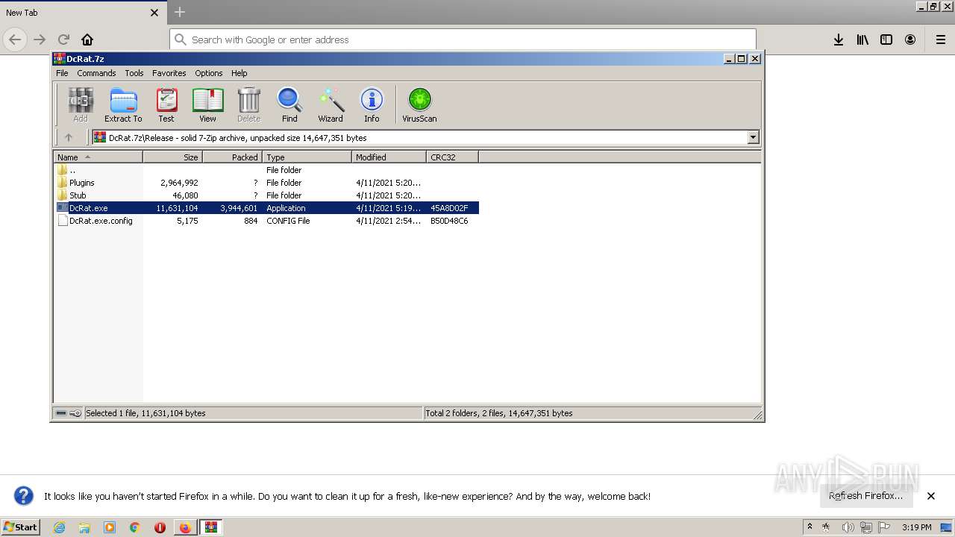Open Opera from the taskbar
Viewport: 955px width, 537px height.
160,527
